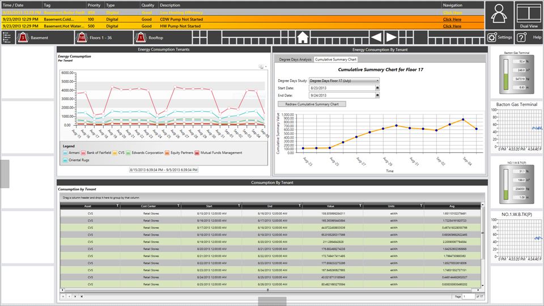Toggle Equity Partners legend series

tap(179, 152)
